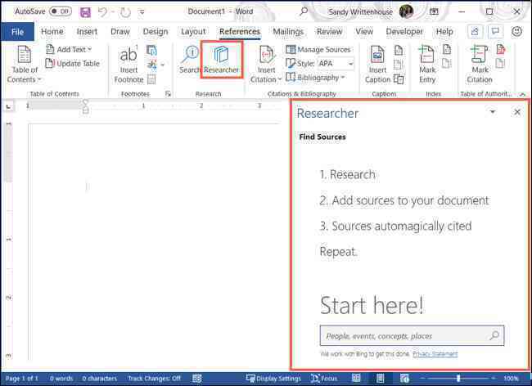532x386 pixels.
Task: Click the Researcher search input field
Action: click(x=412, y=335)
